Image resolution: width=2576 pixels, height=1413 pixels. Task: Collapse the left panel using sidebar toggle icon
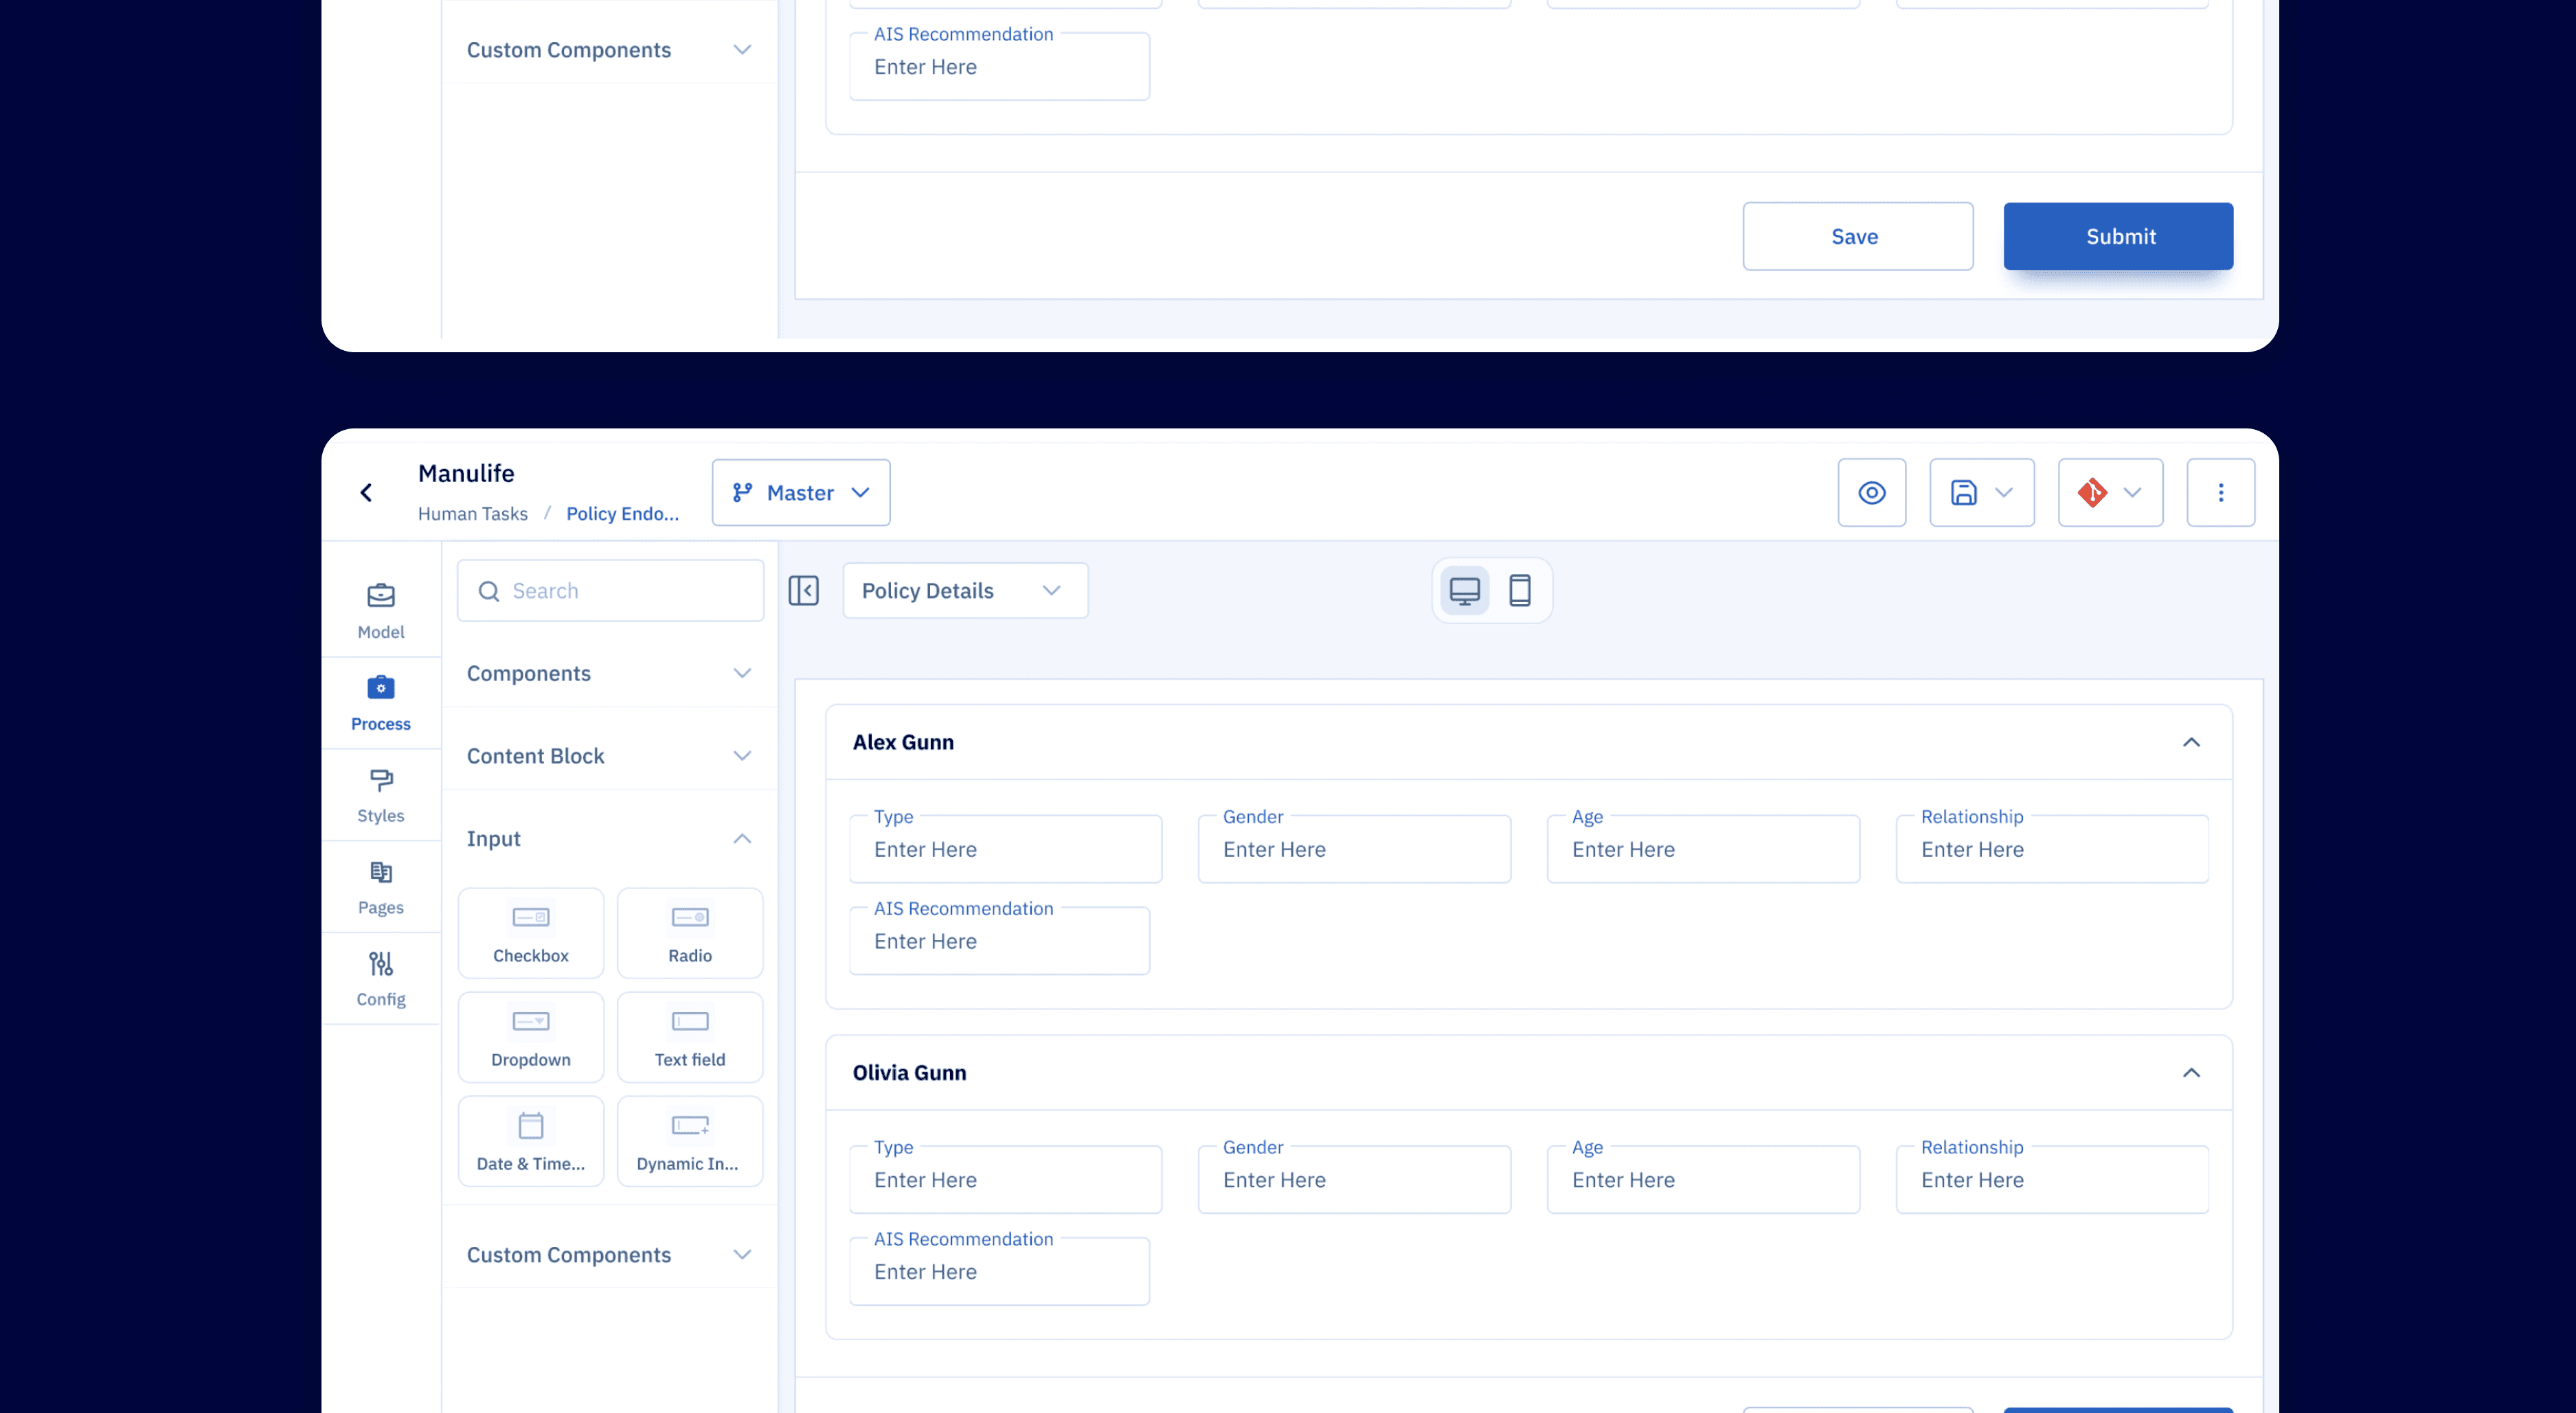pos(803,590)
